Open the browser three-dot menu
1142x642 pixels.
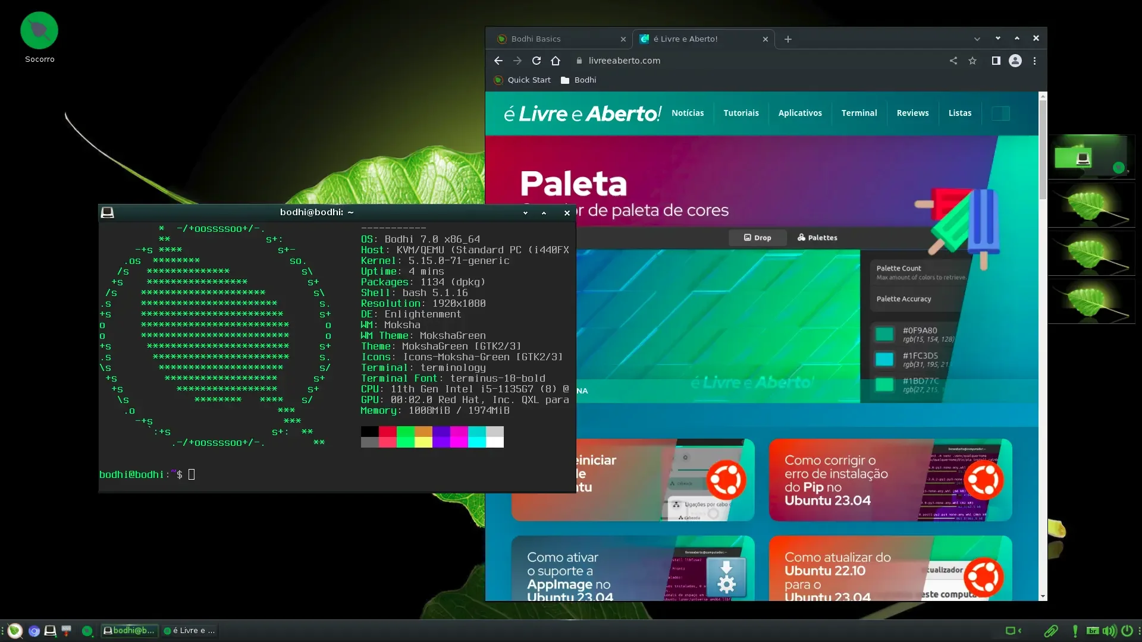[x=1034, y=61]
